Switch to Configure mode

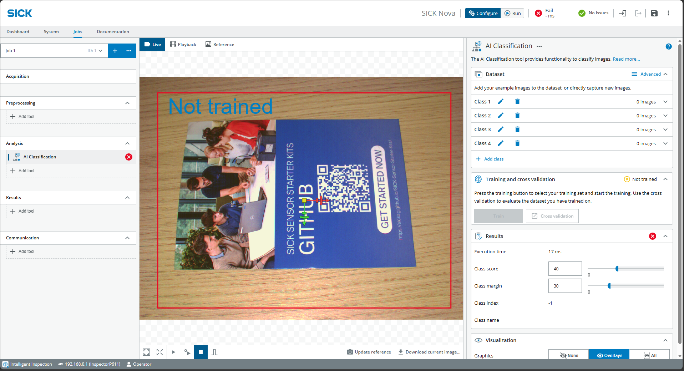(483, 13)
